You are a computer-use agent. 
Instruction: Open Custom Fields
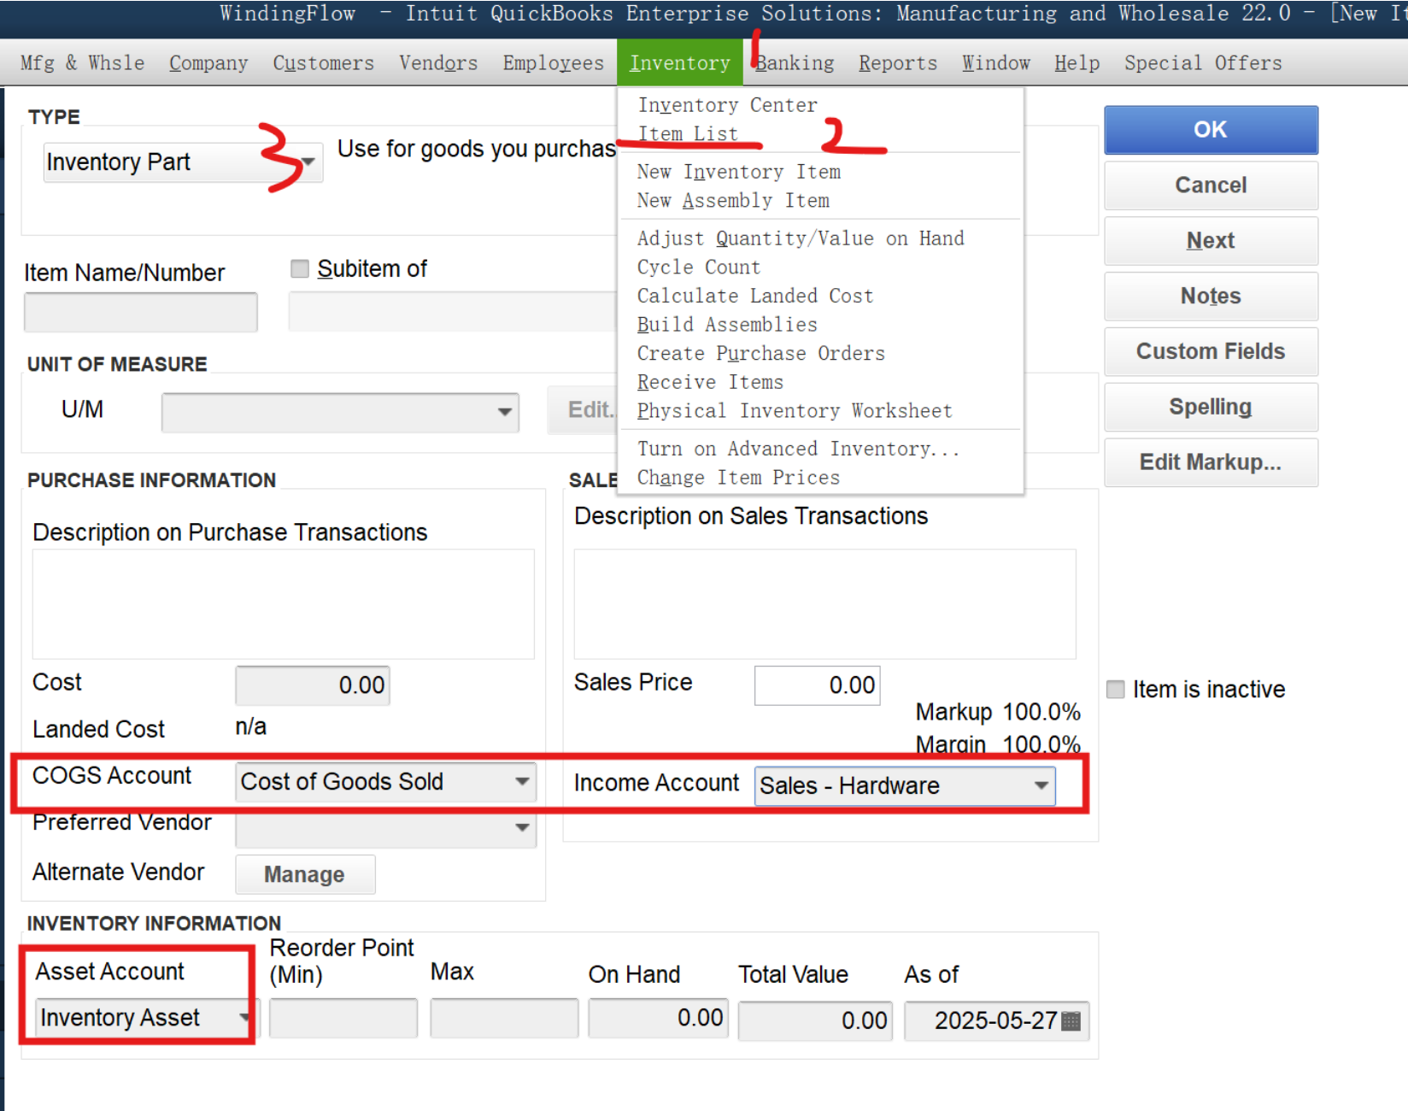click(1211, 352)
